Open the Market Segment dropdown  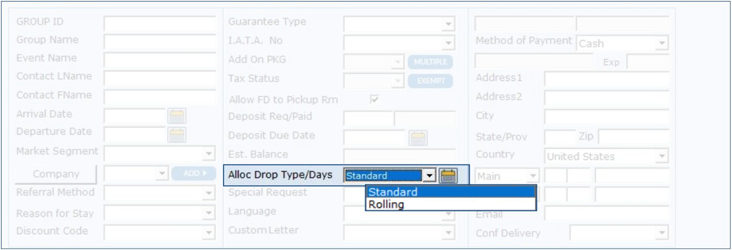[x=209, y=154]
